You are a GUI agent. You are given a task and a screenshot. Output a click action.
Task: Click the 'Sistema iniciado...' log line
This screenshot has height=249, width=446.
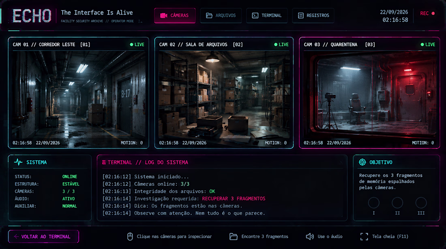tap(146, 177)
